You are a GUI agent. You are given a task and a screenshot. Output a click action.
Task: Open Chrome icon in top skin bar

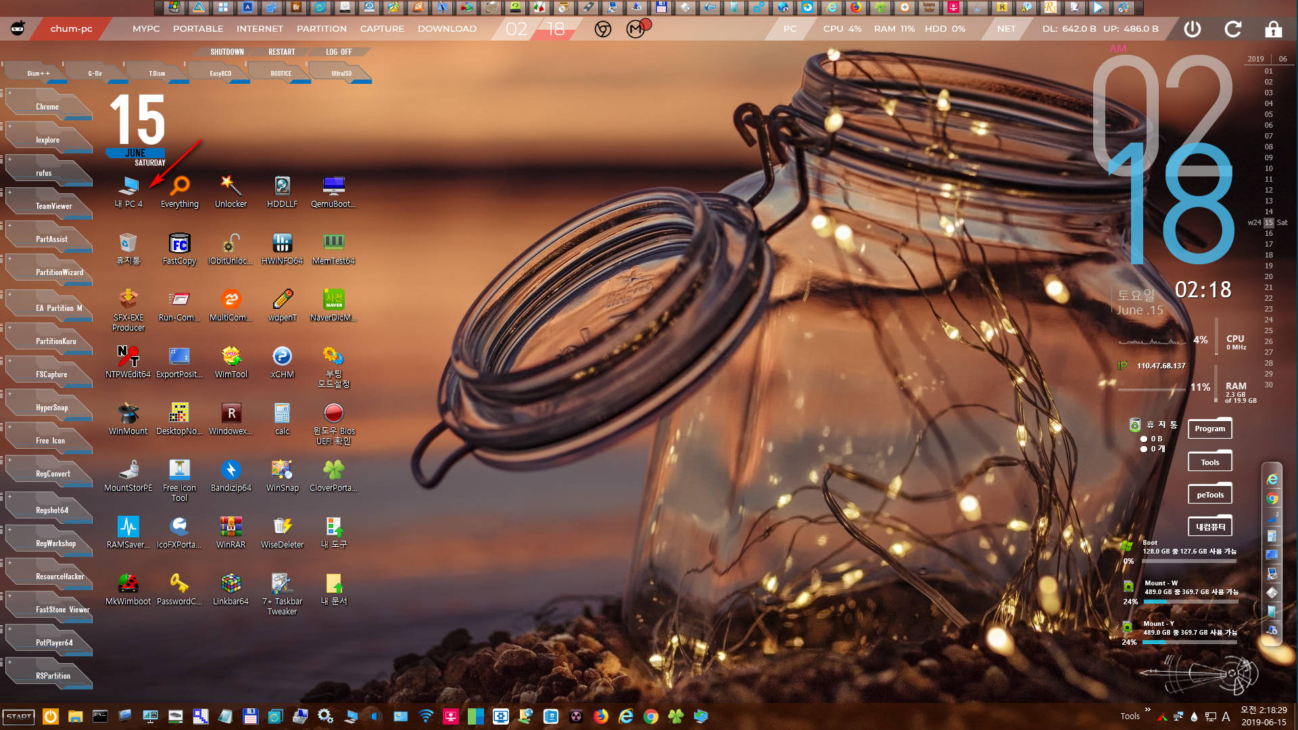(603, 29)
